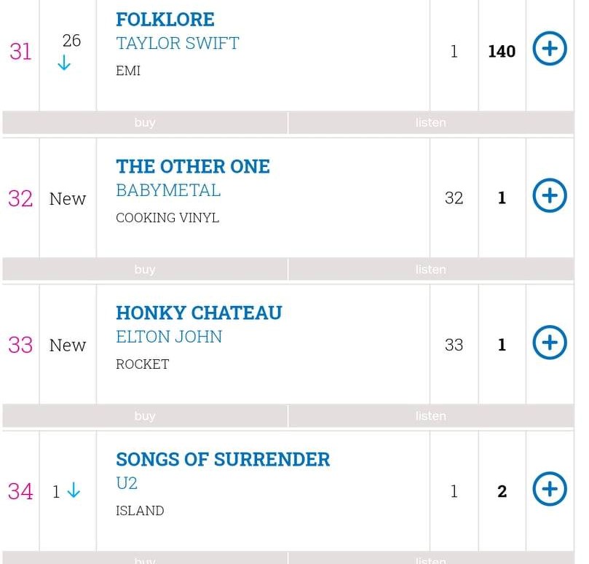Click listen under The Other One

[431, 270]
